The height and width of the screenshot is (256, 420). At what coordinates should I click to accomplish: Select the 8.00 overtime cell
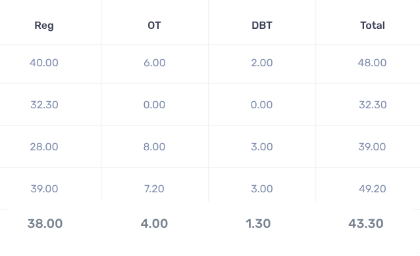point(154,146)
